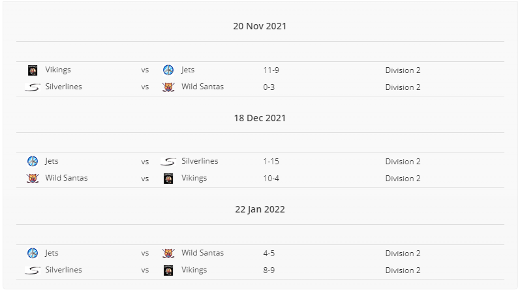Open the 8-9 match score
The image size is (520, 292).
point(269,270)
